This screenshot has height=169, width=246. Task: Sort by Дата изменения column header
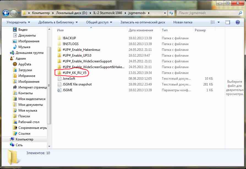tap(141, 30)
